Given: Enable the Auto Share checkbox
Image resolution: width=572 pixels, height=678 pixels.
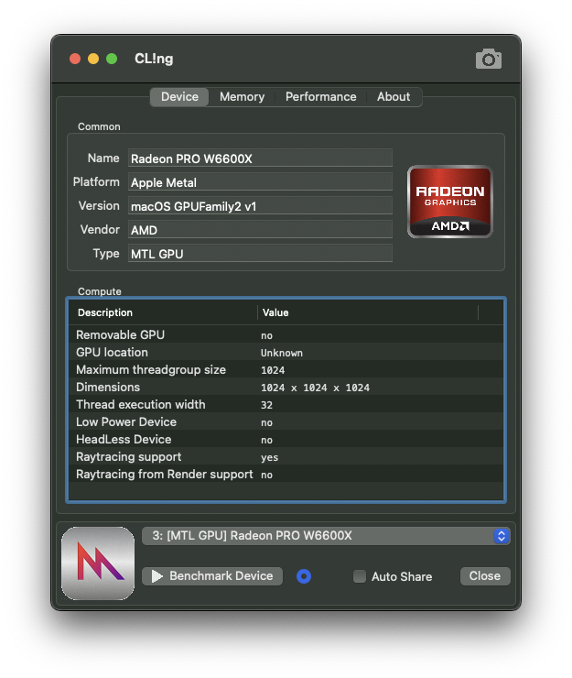Looking at the screenshot, I should pyautogui.click(x=361, y=576).
